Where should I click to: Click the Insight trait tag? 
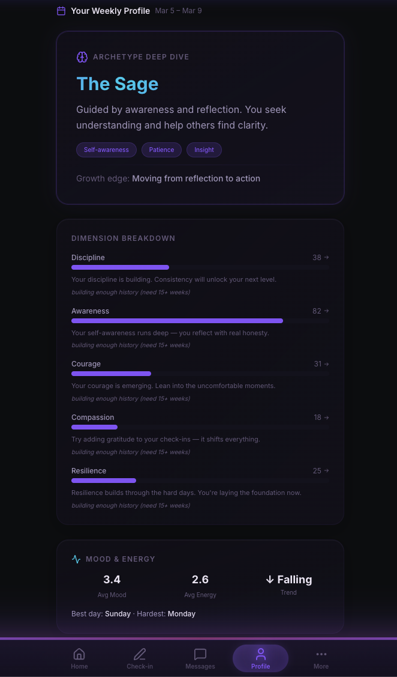pyautogui.click(x=204, y=150)
